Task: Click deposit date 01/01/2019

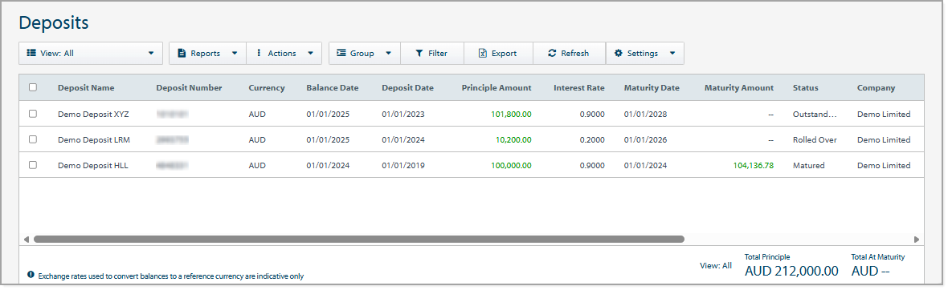Action: tap(402, 165)
